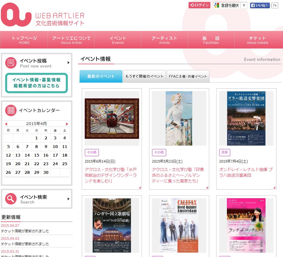Go to previous month in calendar
283x257 pixels.
point(6,124)
